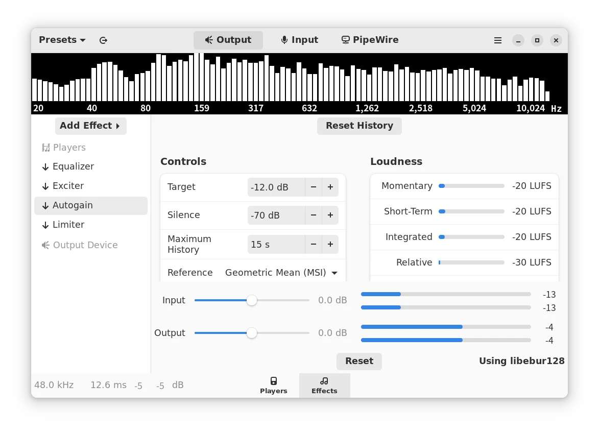Screen dimensions: 599x432
Task: Click the arrow icon beside Equalizer
Action: [x=45, y=167]
